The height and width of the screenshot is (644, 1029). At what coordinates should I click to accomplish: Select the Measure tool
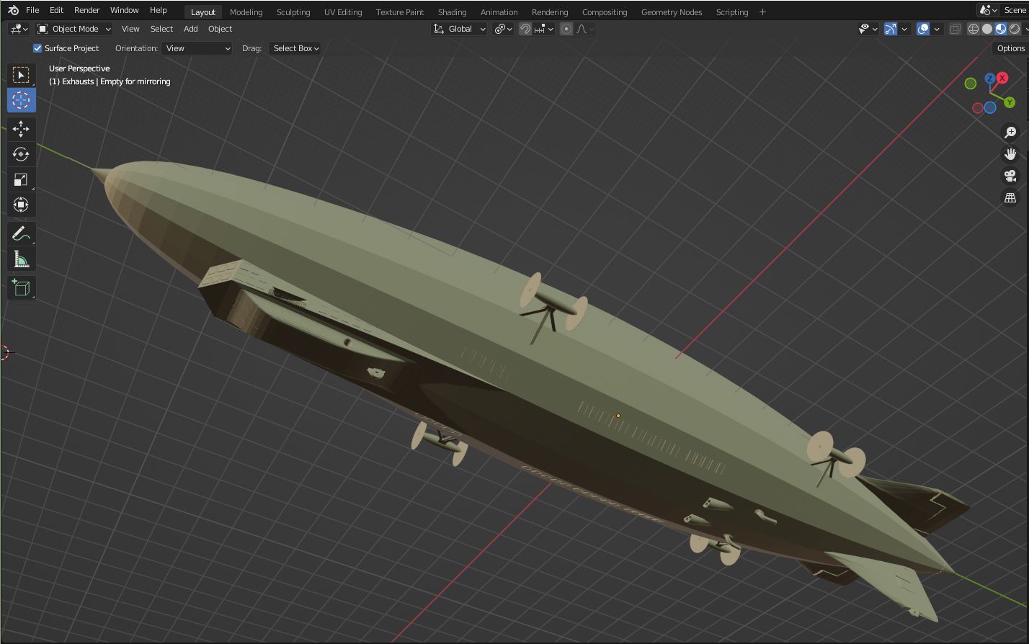tap(21, 259)
